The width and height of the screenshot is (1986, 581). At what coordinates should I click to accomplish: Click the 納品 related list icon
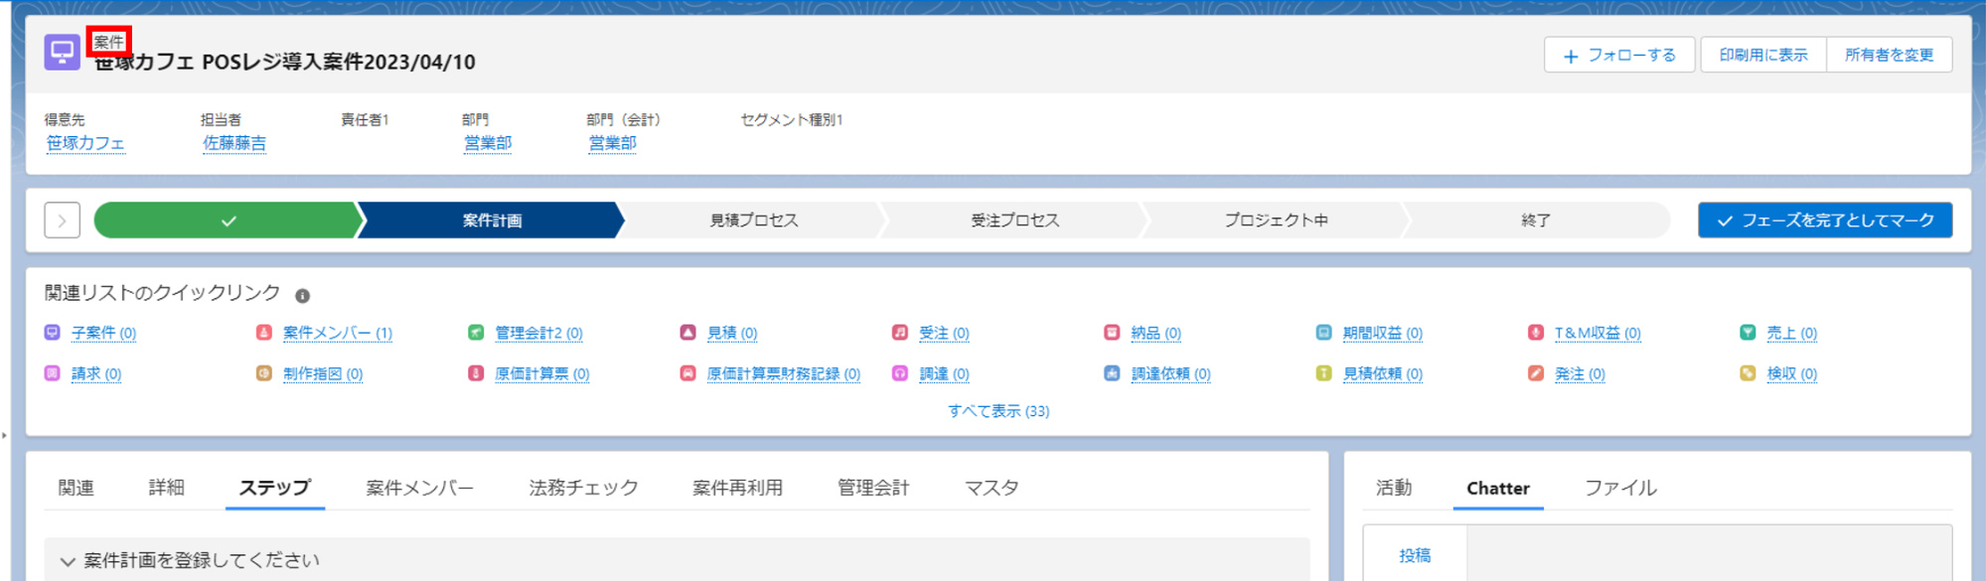pyautogui.click(x=1112, y=333)
